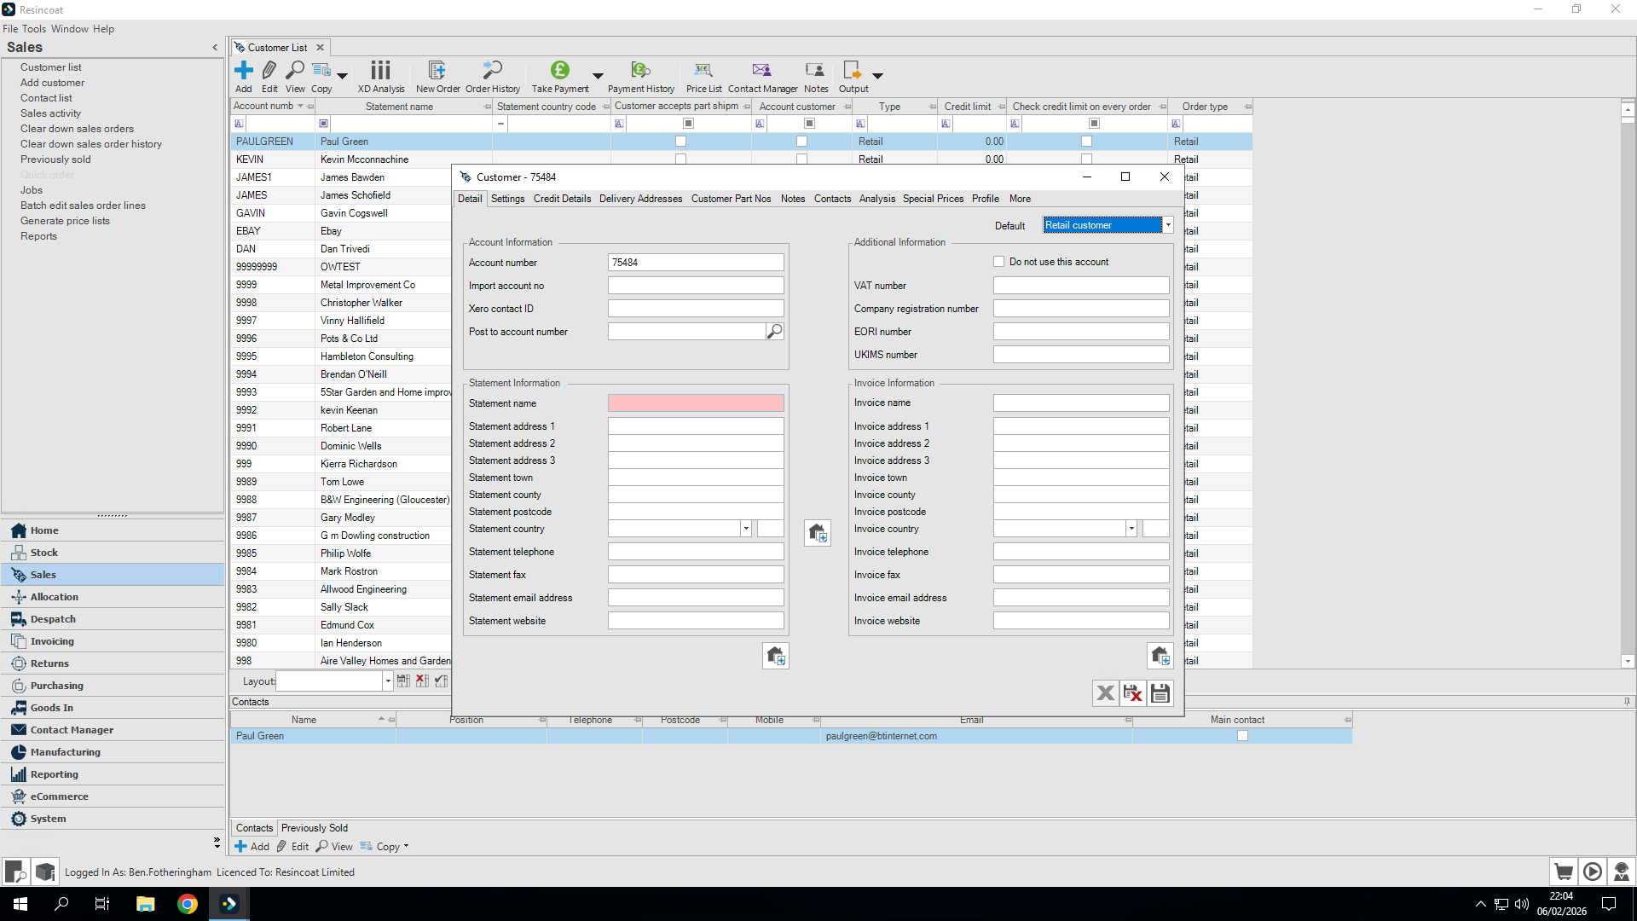Image resolution: width=1637 pixels, height=921 pixels.
Task: Open the Layout combo box dropdown
Action: coord(387,681)
